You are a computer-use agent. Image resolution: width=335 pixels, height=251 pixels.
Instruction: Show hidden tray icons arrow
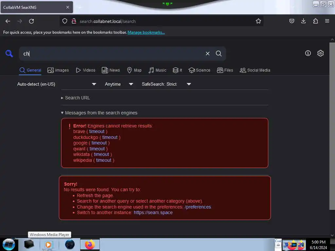[278, 245]
